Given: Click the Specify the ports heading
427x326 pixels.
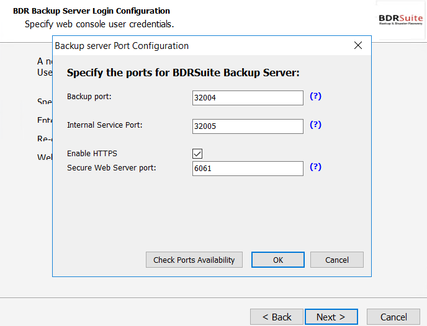Looking at the screenshot, I should 183,73.
